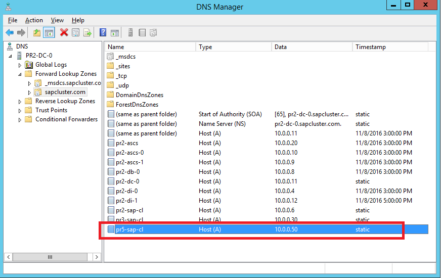Click the New Server toolbar icon
Viewport: 441px width, 278px height.
tap(130, 33)
